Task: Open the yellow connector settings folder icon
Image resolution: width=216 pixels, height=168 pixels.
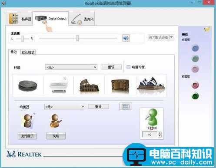Action: (x=207, y=29)
